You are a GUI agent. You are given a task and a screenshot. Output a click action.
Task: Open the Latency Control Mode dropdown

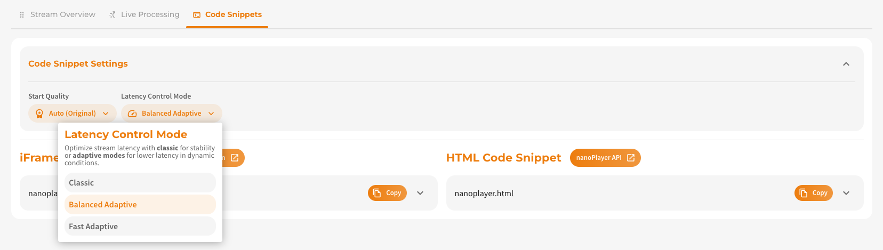pos(172,114)
